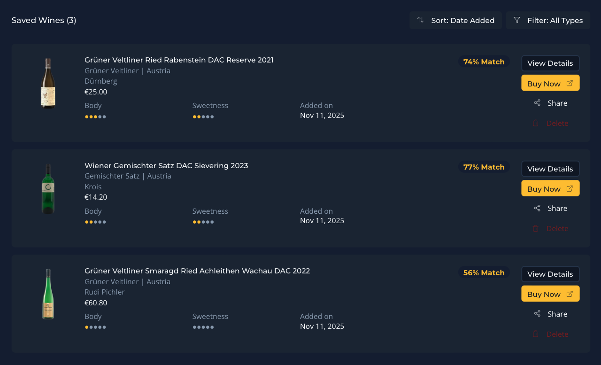This screenshot has width=601, height=365.
Task: Click share icon for Rabenstein Reserve wine
Action: [x=537, y=103]
